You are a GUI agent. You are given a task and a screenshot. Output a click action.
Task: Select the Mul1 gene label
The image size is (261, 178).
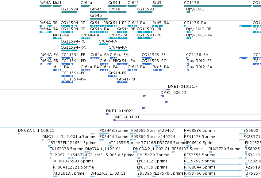(x=57, y=3)
